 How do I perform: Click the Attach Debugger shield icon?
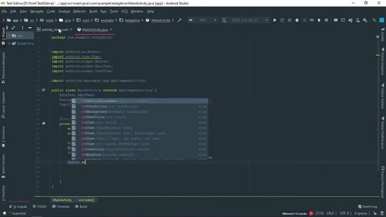pyautogui.click(x=319, y=20)
